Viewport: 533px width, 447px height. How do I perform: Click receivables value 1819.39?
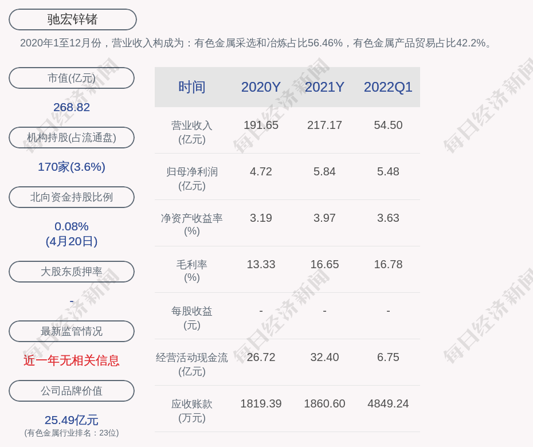click(261, 404)
